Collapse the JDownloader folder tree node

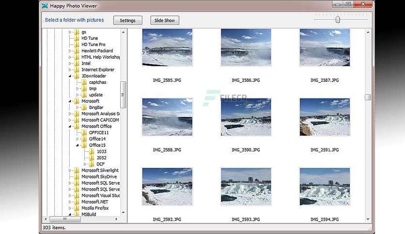point(70,76)
